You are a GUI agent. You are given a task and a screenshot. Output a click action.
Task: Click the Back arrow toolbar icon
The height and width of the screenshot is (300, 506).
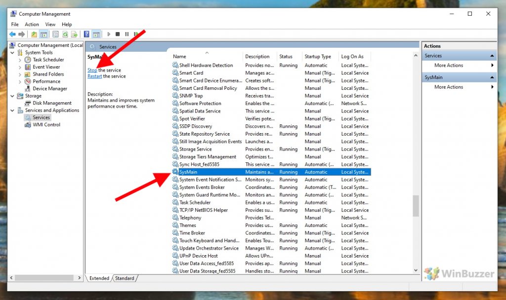tap(12, 34)
